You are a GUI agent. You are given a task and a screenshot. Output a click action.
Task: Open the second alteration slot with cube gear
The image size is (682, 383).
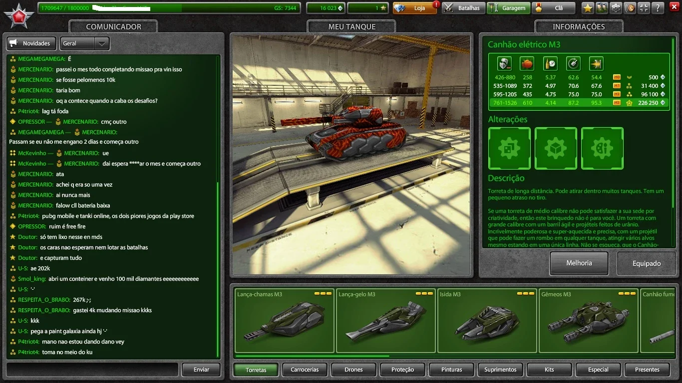pyautogui.click(x=556, y=148)
